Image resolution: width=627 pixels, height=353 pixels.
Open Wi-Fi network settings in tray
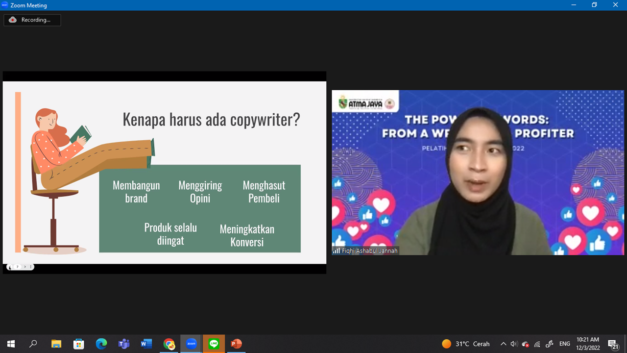(537, 344)
